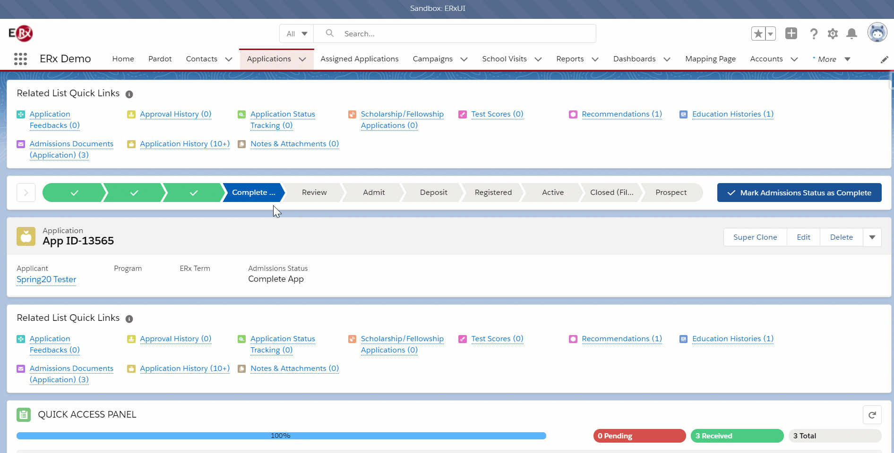Click Mark Admissions Status as Complete button
This screenshot has height=453, width=894.
click(x=799, y=193)
